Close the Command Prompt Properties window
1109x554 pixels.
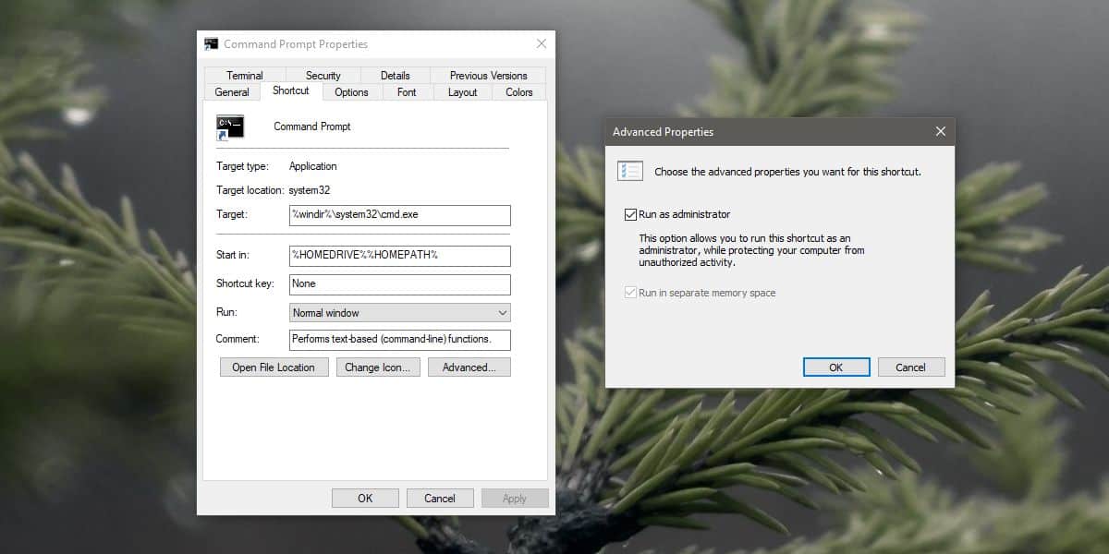click(x=541, y=43)
